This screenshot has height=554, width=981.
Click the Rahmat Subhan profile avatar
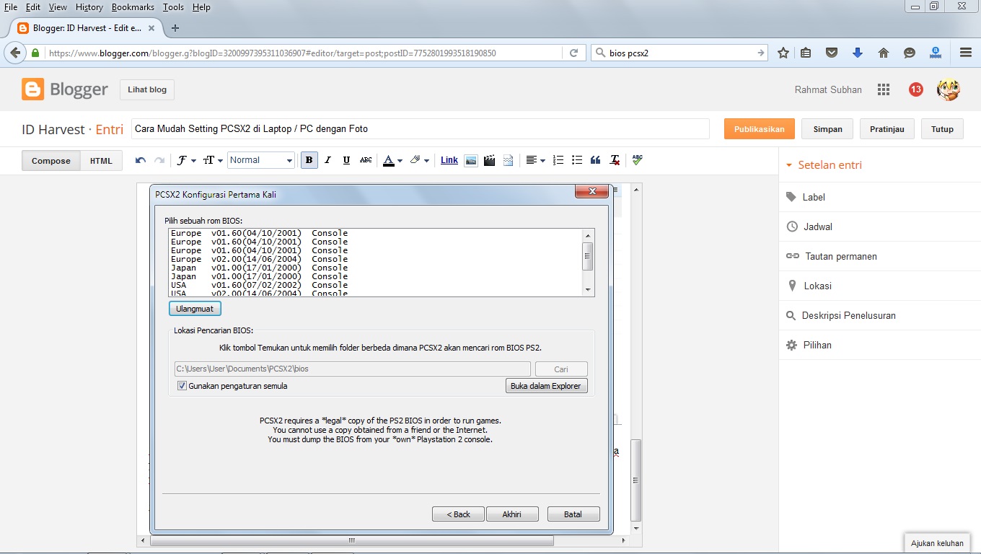(x=948, y=89)
